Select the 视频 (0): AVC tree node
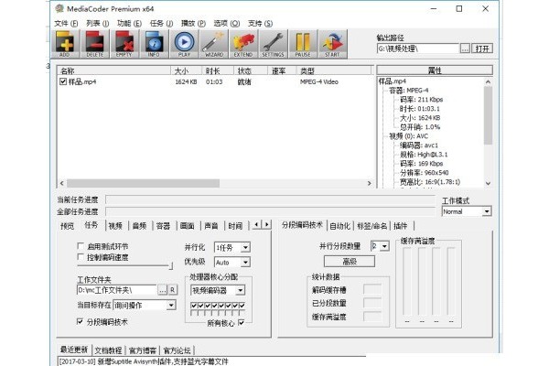Viewport: 549px width, 366px height. 408,136
